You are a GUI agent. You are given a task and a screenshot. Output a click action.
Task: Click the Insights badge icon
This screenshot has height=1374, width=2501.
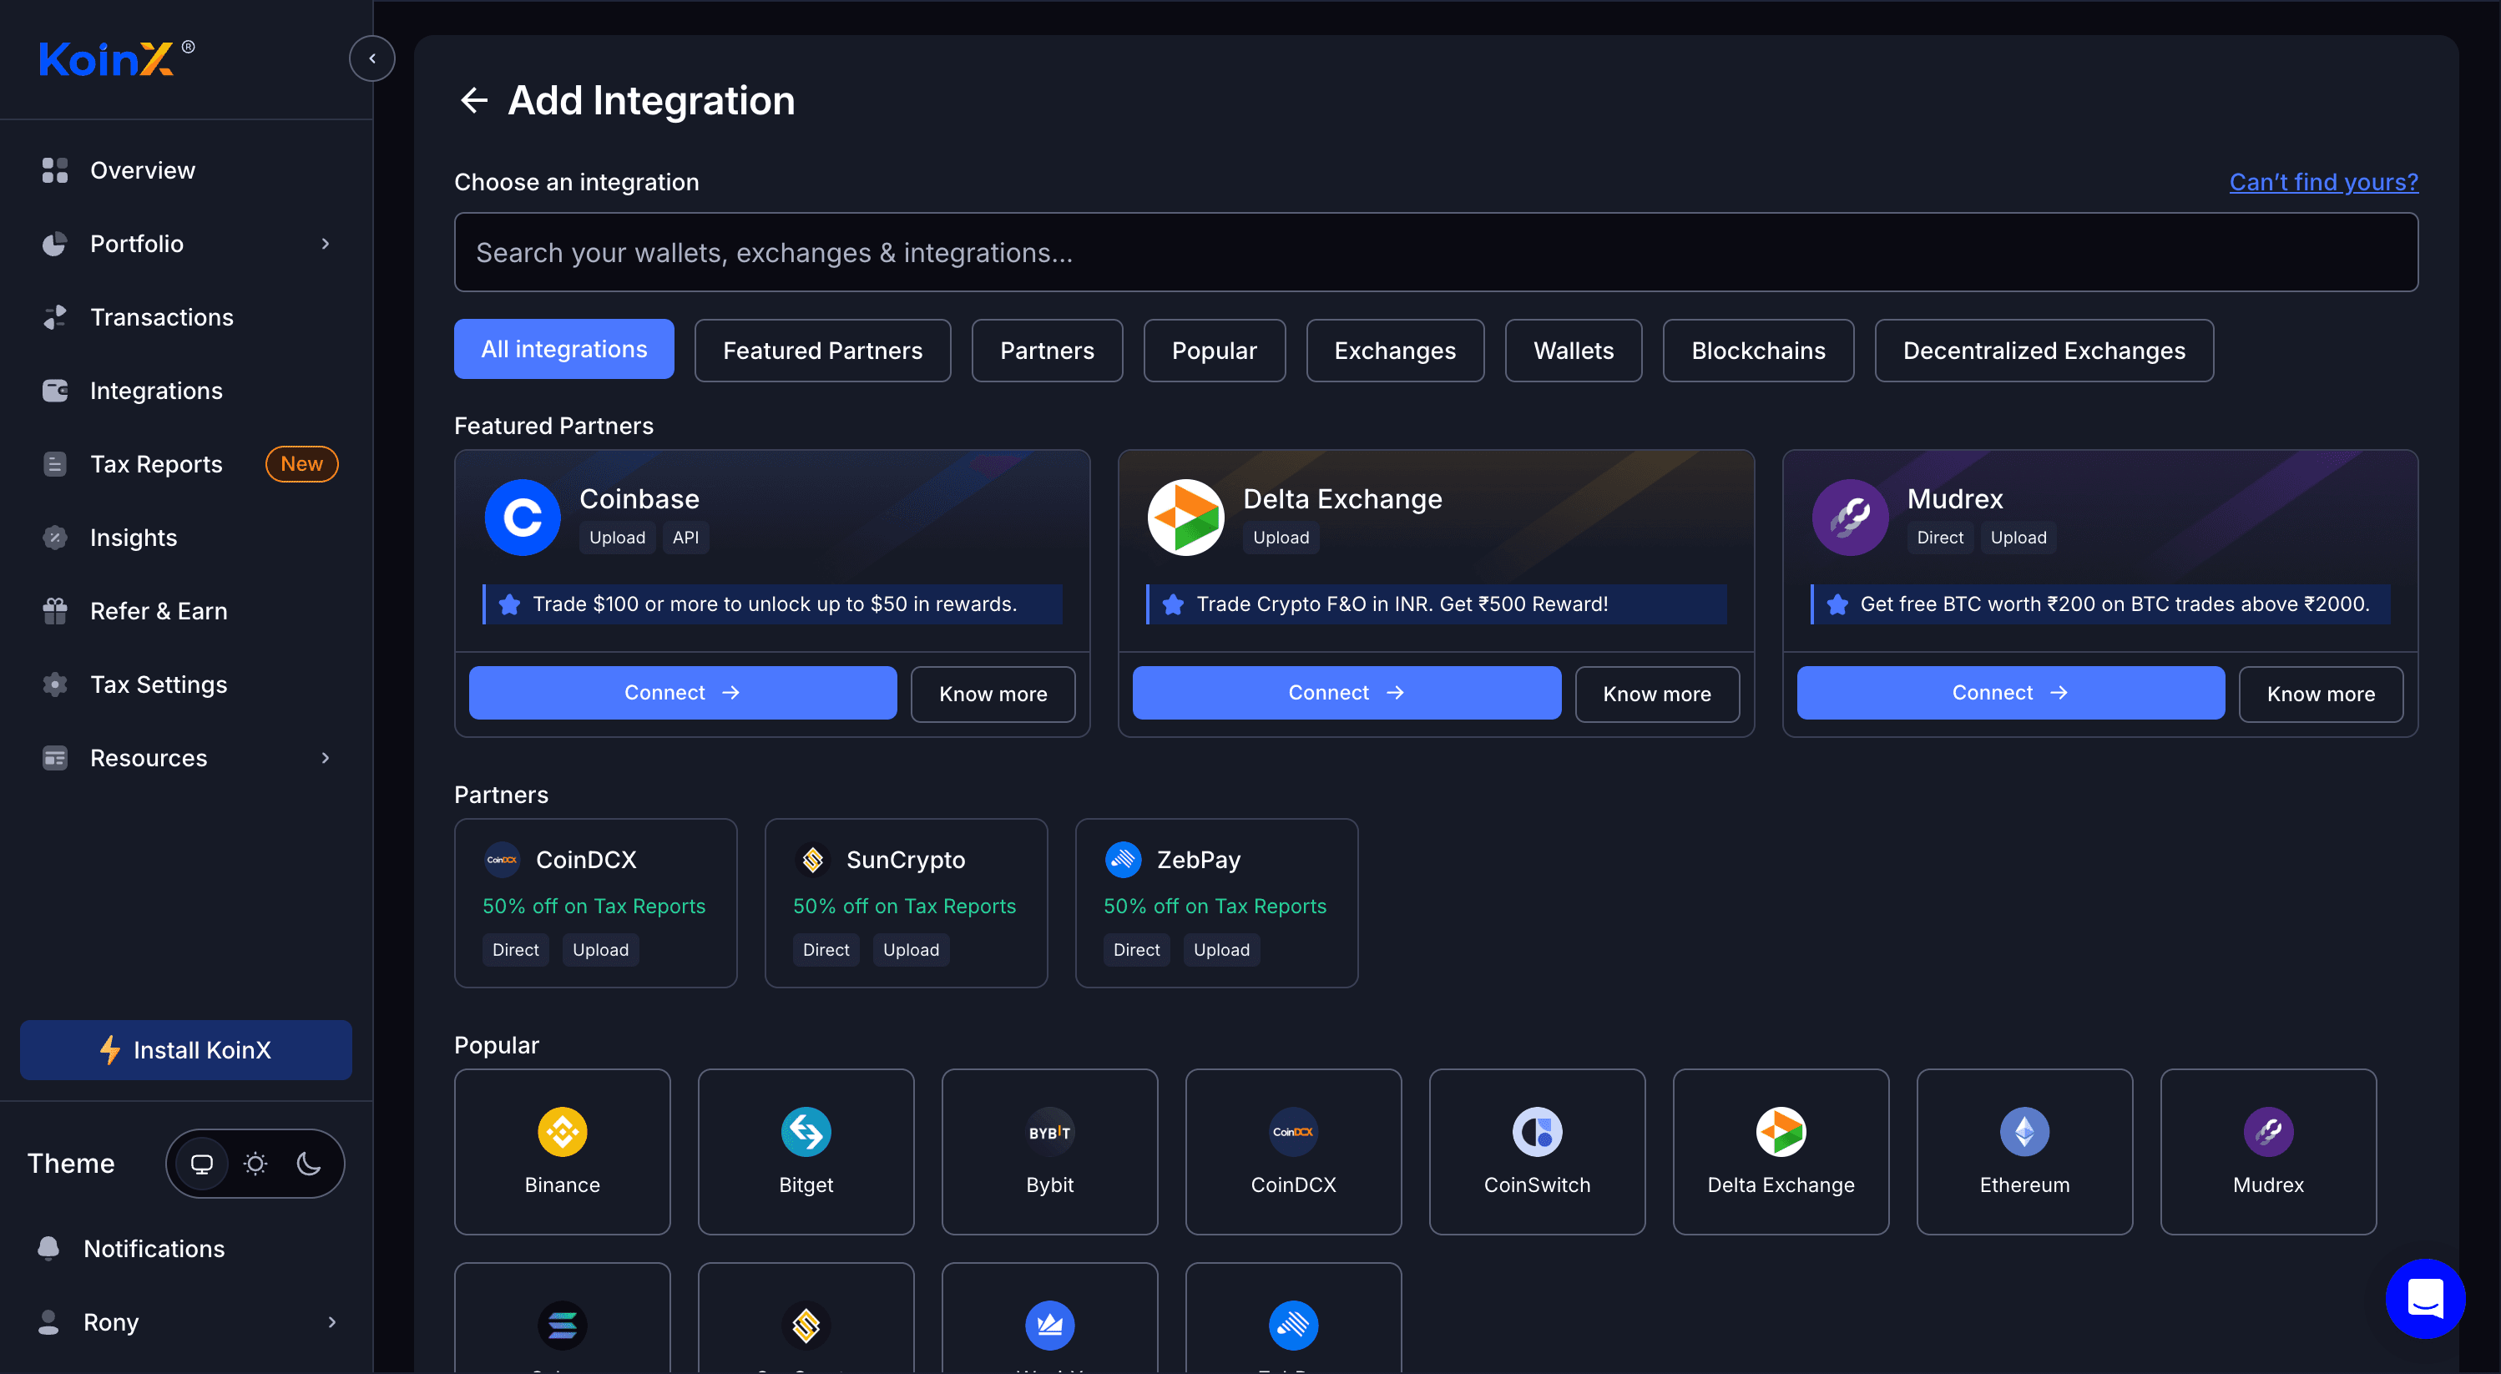(x=54, y=537)
